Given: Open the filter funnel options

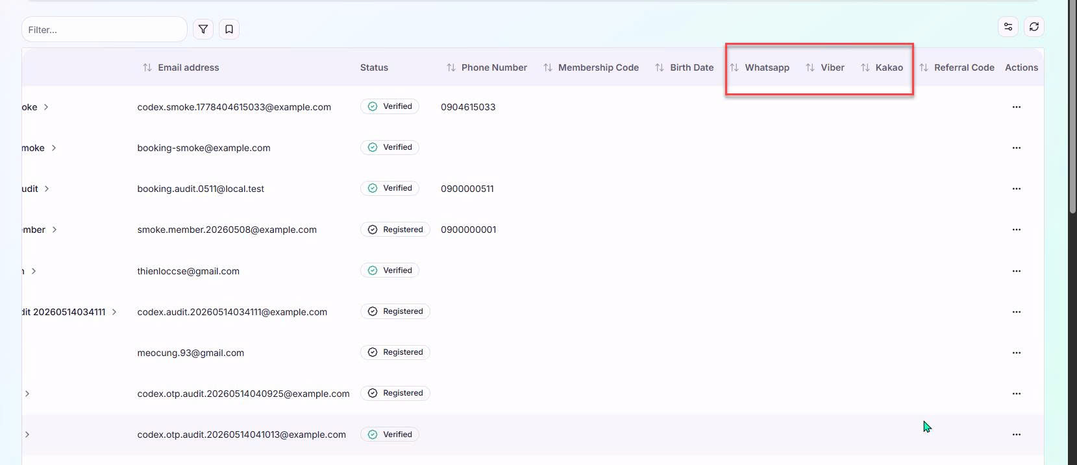Looking at the screenshot, I should [x=203, y=29].
